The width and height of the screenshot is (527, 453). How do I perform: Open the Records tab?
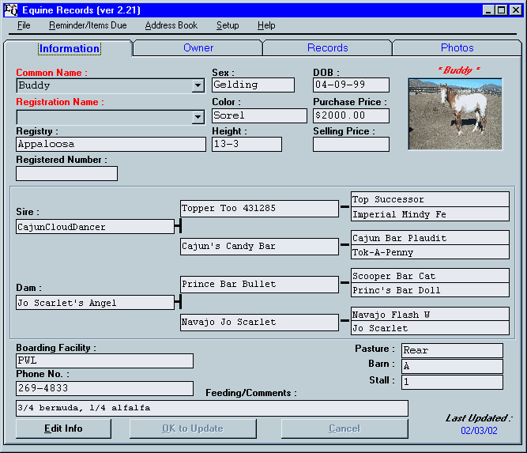pyautogui.click(x=327, y=48)
